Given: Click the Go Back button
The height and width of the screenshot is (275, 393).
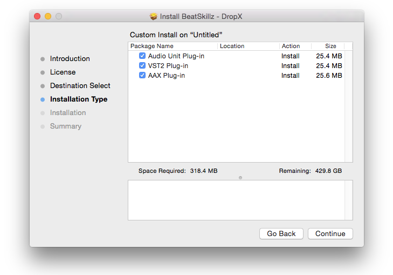Looking at the screenshot, I should pyautogui.click(x=281, y=234).
